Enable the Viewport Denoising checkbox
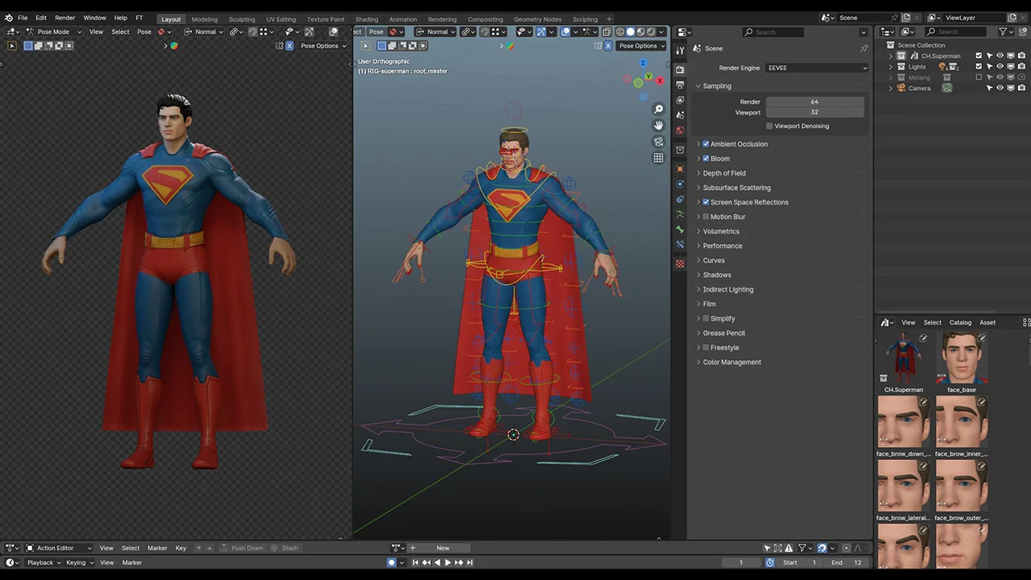 (x=769, y=126)
